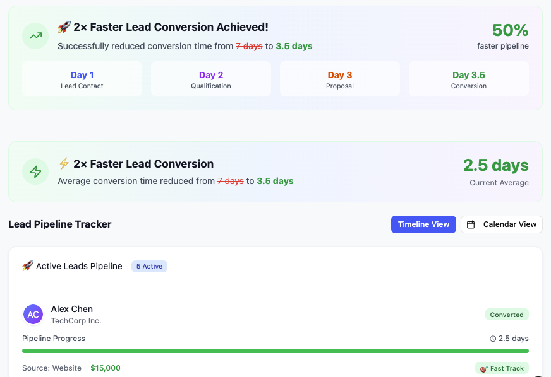The height and width of the screenshot is (377, 551).
Task: Click the 5 Active badge
Action: click(x=149, y=267)
